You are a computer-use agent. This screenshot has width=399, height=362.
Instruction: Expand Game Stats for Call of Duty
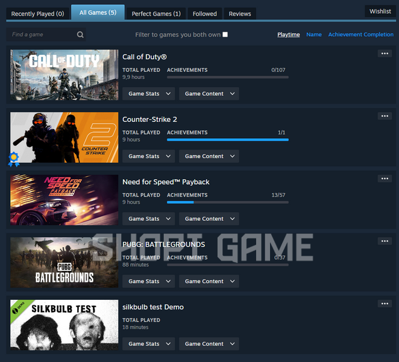pyautogui.click(x=149, y=94)
